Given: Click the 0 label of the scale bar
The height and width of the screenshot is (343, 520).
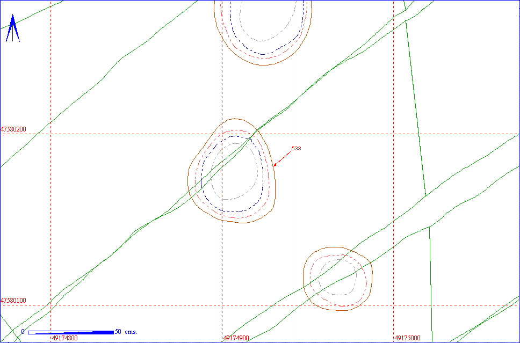Looking at the screenshot, I should coord(23,332).
